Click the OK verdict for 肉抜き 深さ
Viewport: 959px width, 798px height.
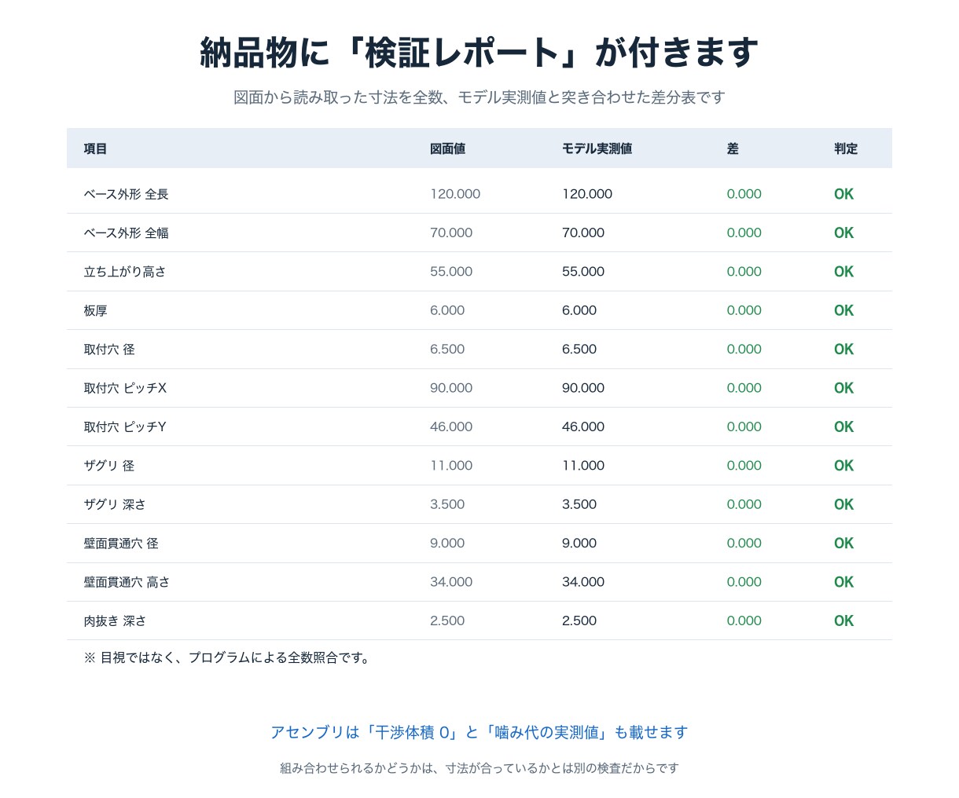pyautogui.click(x=844, y=620)
